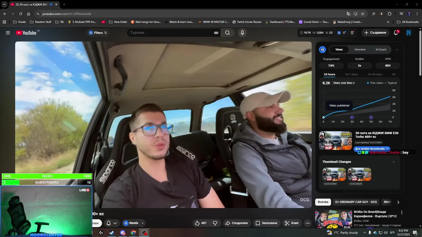Open vidIQ Filters toggle

(x=98, y=33)
